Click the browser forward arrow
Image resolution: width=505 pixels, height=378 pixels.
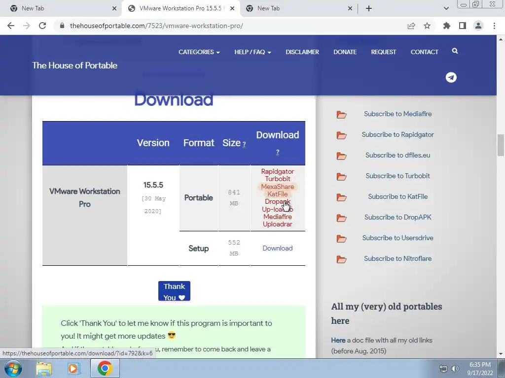pos(27,26)
